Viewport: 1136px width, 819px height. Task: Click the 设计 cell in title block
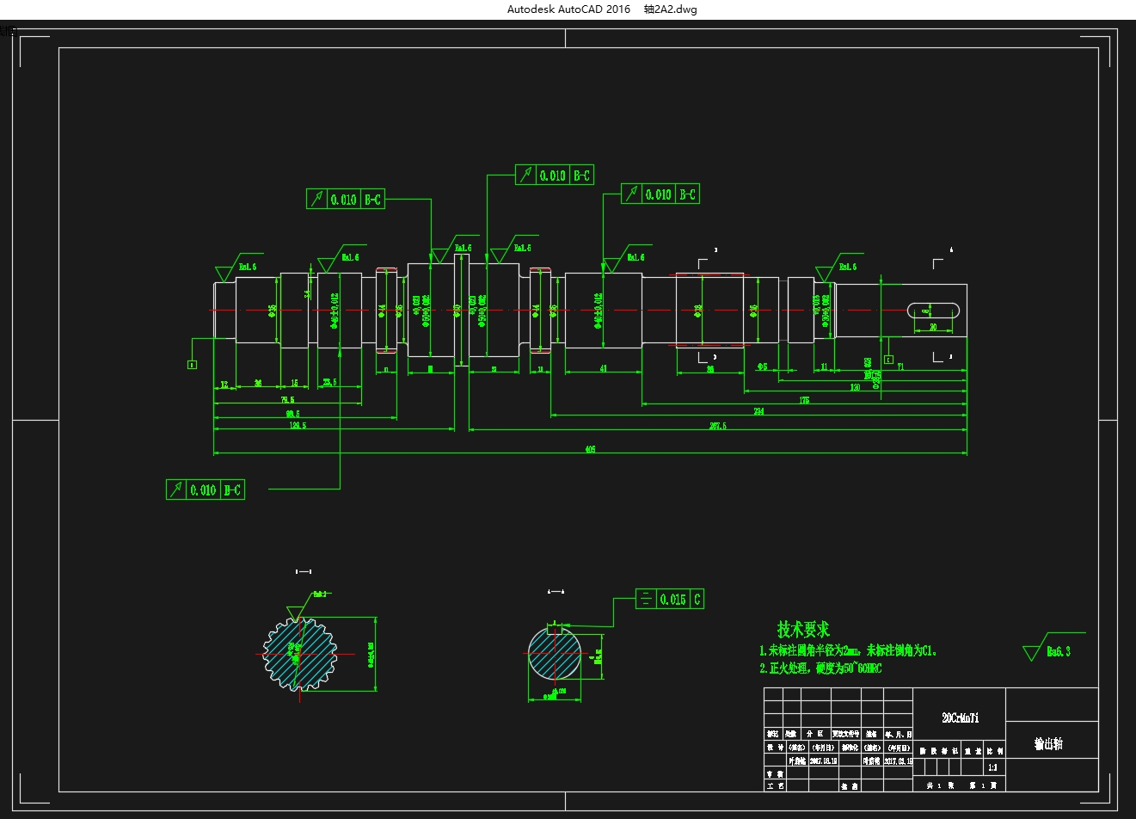775,748
